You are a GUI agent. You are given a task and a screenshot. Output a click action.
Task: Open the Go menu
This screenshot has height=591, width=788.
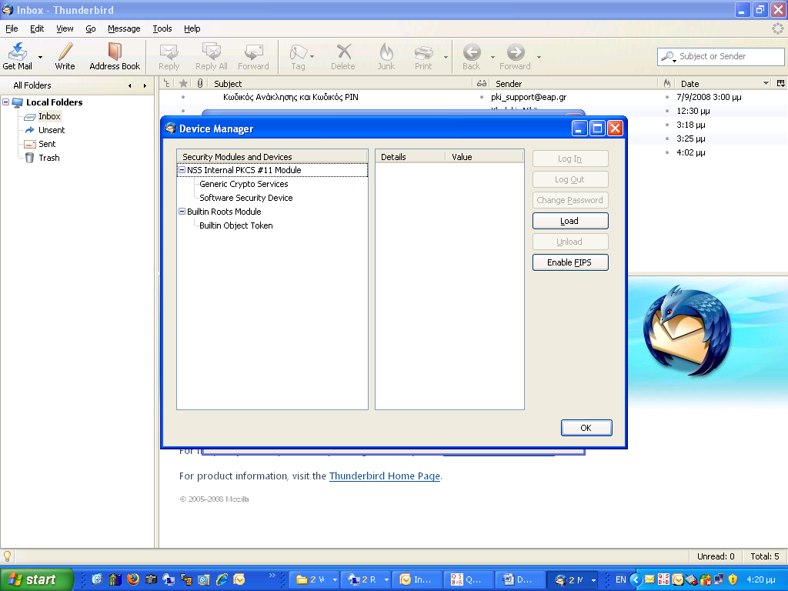click(x=91, y=28)
